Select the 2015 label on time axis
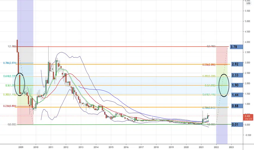The width and height of the screenshot is (254, 150). pyautogui.click(x=111, y=147)
